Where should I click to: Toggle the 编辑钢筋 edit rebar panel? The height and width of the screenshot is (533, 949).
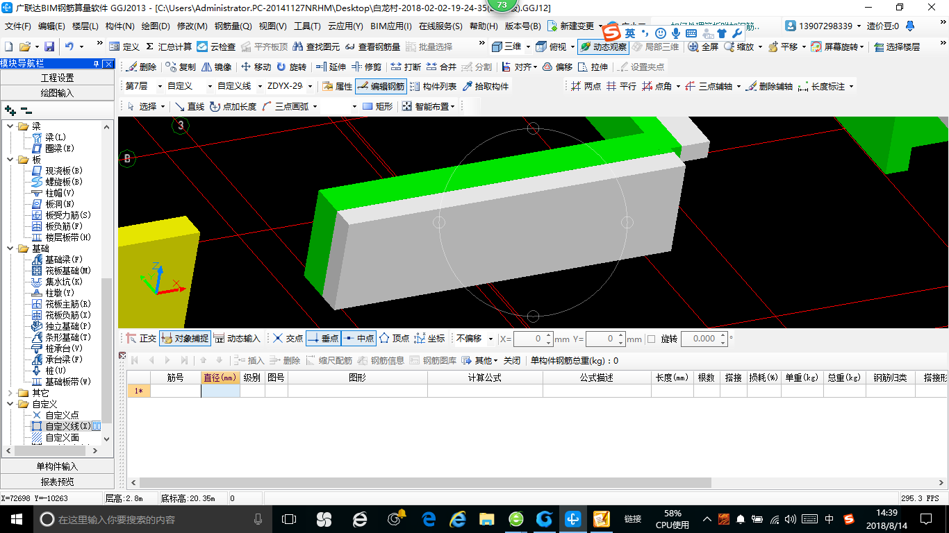click(380, 87)
